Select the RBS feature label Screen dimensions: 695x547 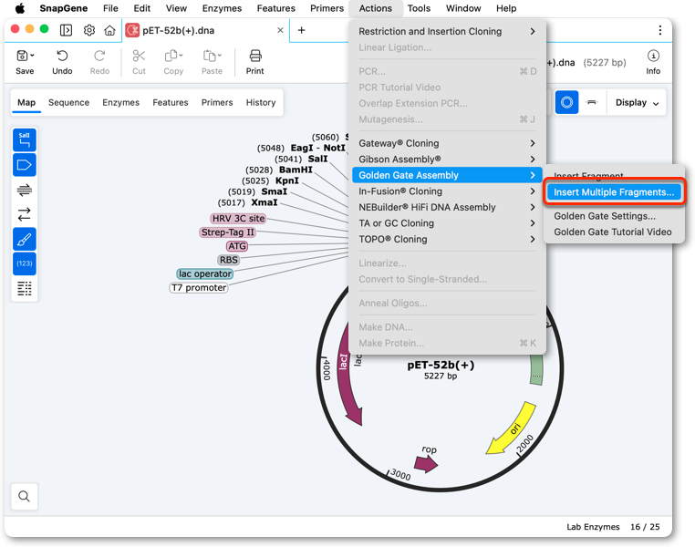click(229, 260)
